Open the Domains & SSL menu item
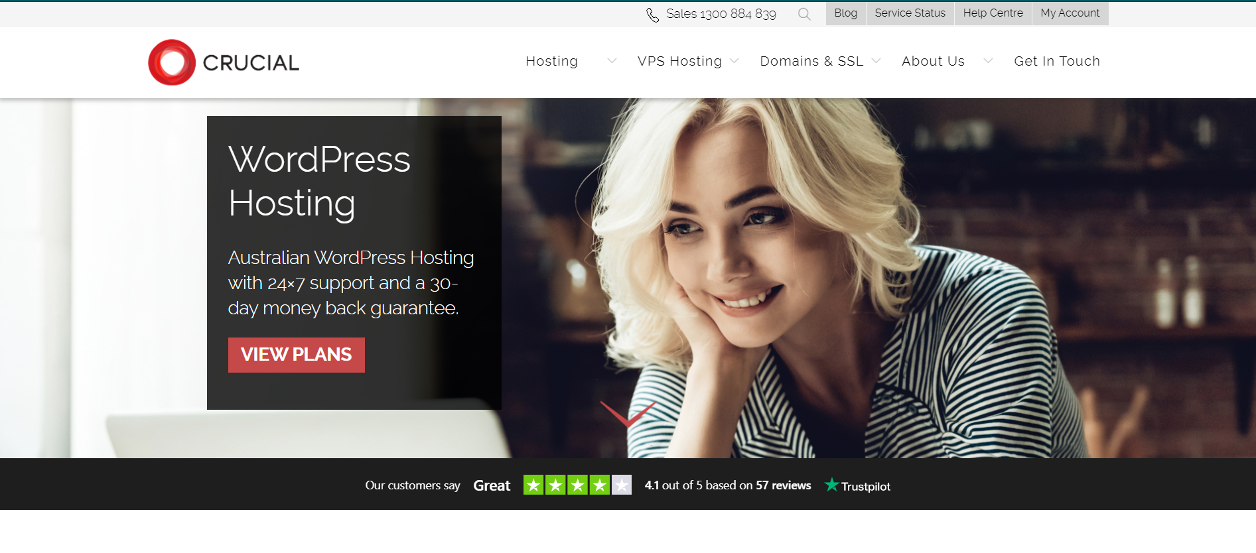Screen dimensions: 1256x553 (x=811, y=61)
